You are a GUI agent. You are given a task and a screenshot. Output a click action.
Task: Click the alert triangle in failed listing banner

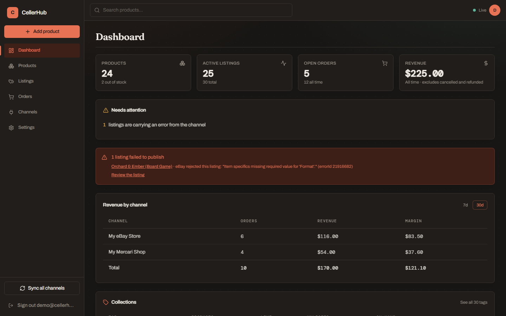104,157
